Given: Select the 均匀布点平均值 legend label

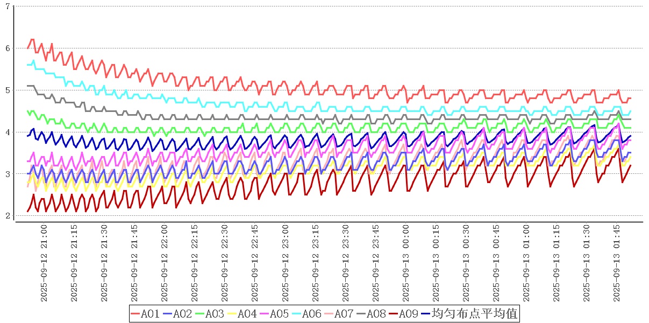Looking at the screenshot, I should coord(475,314).
